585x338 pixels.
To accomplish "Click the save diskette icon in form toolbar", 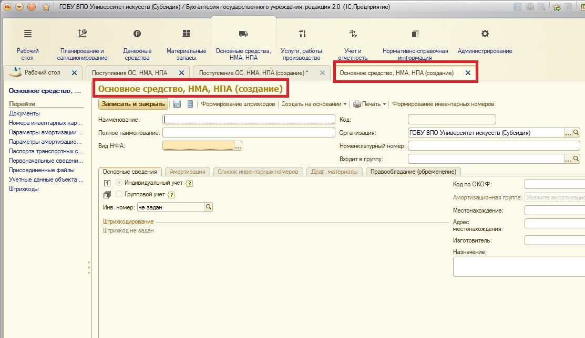I will (177, 104).
